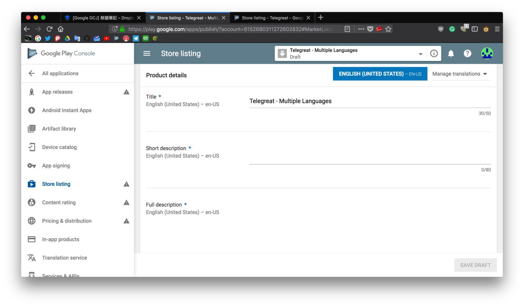Viewport: 524px width, 307px height.
Task: Open the user account avatar
Action: (x=487, y=54)
